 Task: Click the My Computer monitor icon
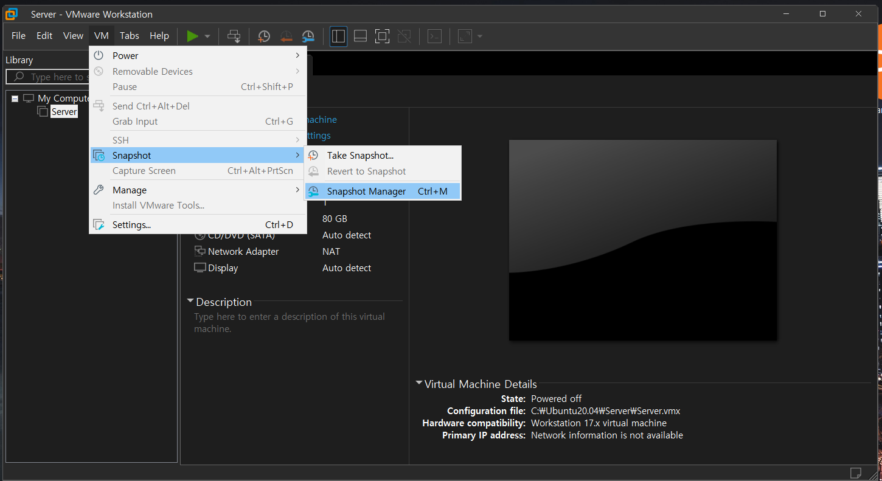tap(29, 98)
